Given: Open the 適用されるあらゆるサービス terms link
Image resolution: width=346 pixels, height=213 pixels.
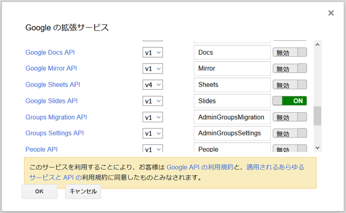Looking at the screenshot, I should point(275,167).
